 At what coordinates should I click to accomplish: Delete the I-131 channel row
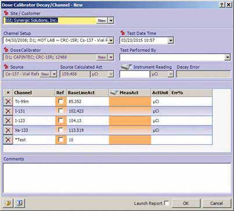tap(8, 111)
